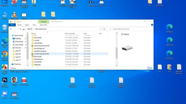Click the Manage contextual tab
Image resolution: width=186 pixels, height=104 pixels.
point(44,22)
